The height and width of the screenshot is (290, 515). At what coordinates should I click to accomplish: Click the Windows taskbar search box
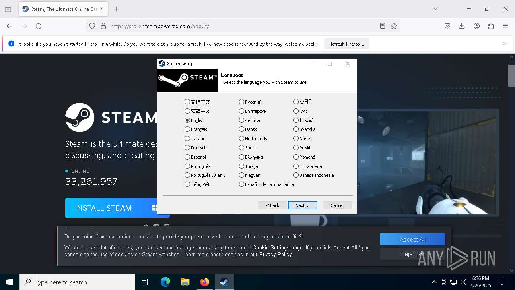click(77, 282)
